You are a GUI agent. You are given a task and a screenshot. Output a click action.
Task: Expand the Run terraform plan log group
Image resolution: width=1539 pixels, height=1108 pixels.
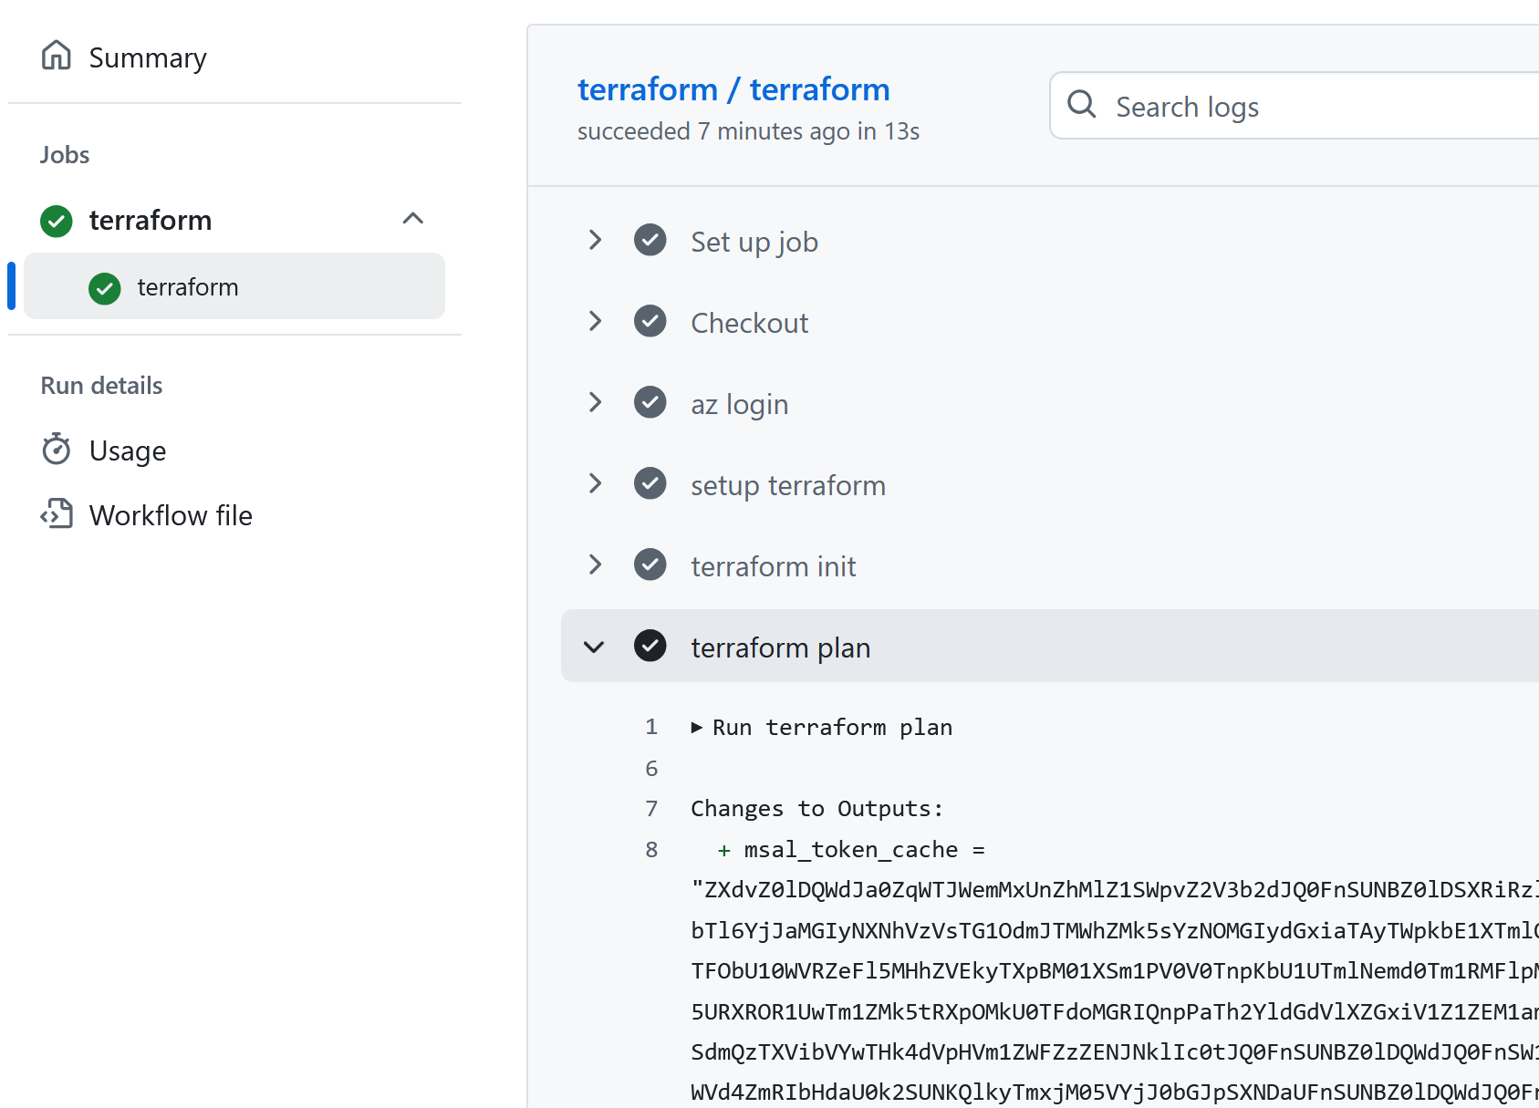click(x=697, y=727)
